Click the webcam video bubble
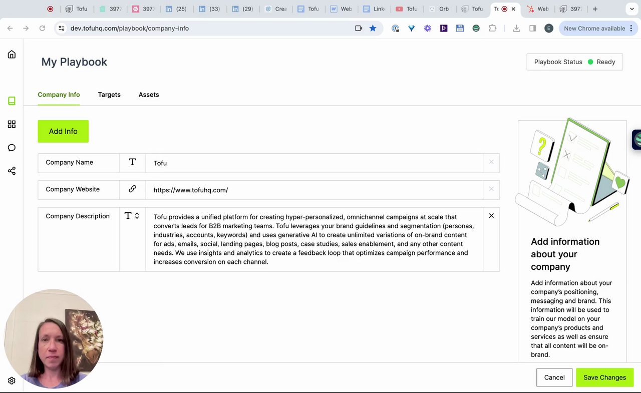641x393 pixels. (54, 338)
